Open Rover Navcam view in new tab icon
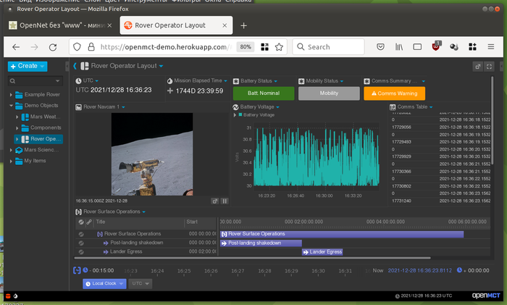Screen dimensions: 507x305 pyautogui.click(x=215, y=201)
